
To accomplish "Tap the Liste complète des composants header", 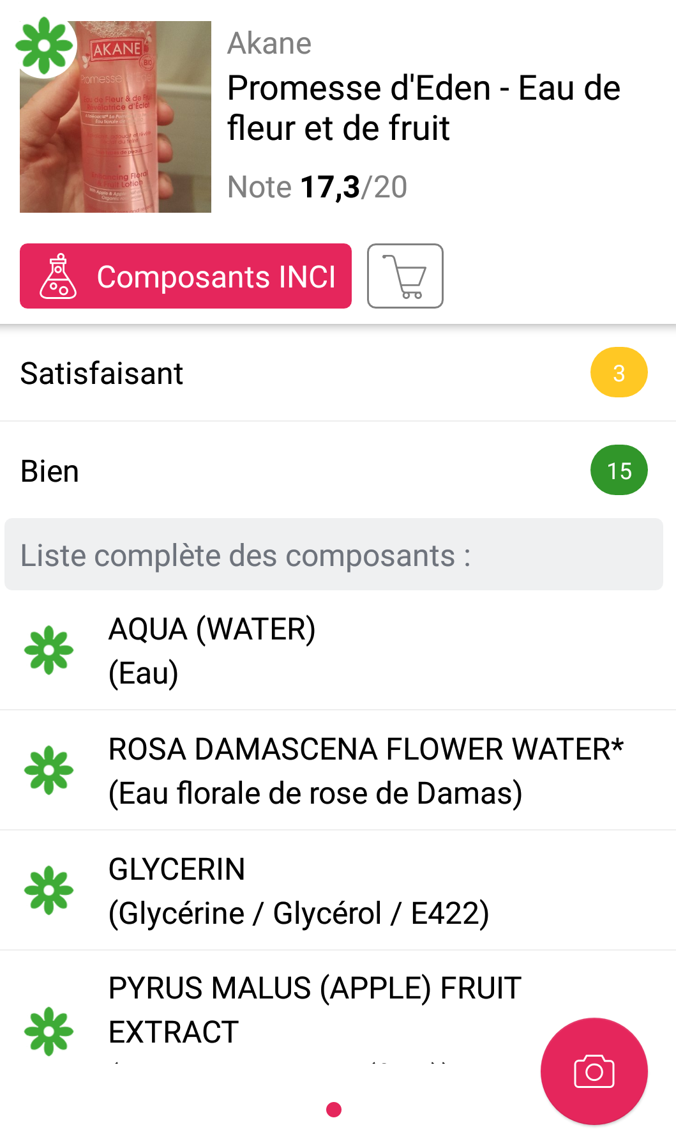I will [333, 555].
